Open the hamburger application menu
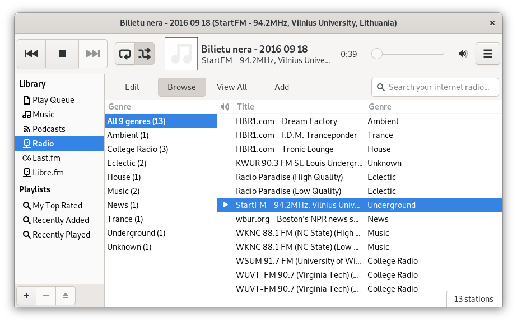 click(487, 54)
